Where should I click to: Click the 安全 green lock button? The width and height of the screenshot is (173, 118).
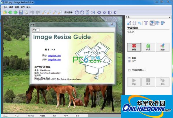[x=148, y=47]
